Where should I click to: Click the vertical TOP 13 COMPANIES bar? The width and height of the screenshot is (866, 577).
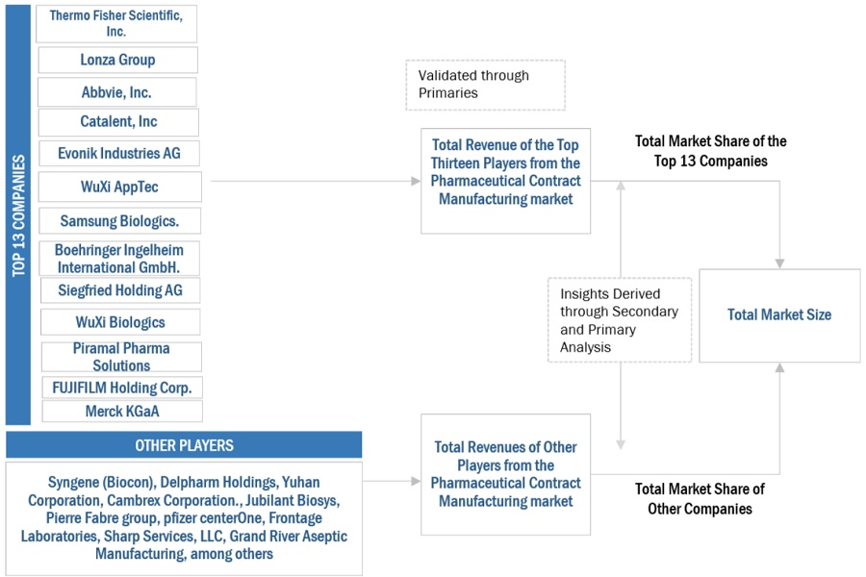[x=17, y=214]
